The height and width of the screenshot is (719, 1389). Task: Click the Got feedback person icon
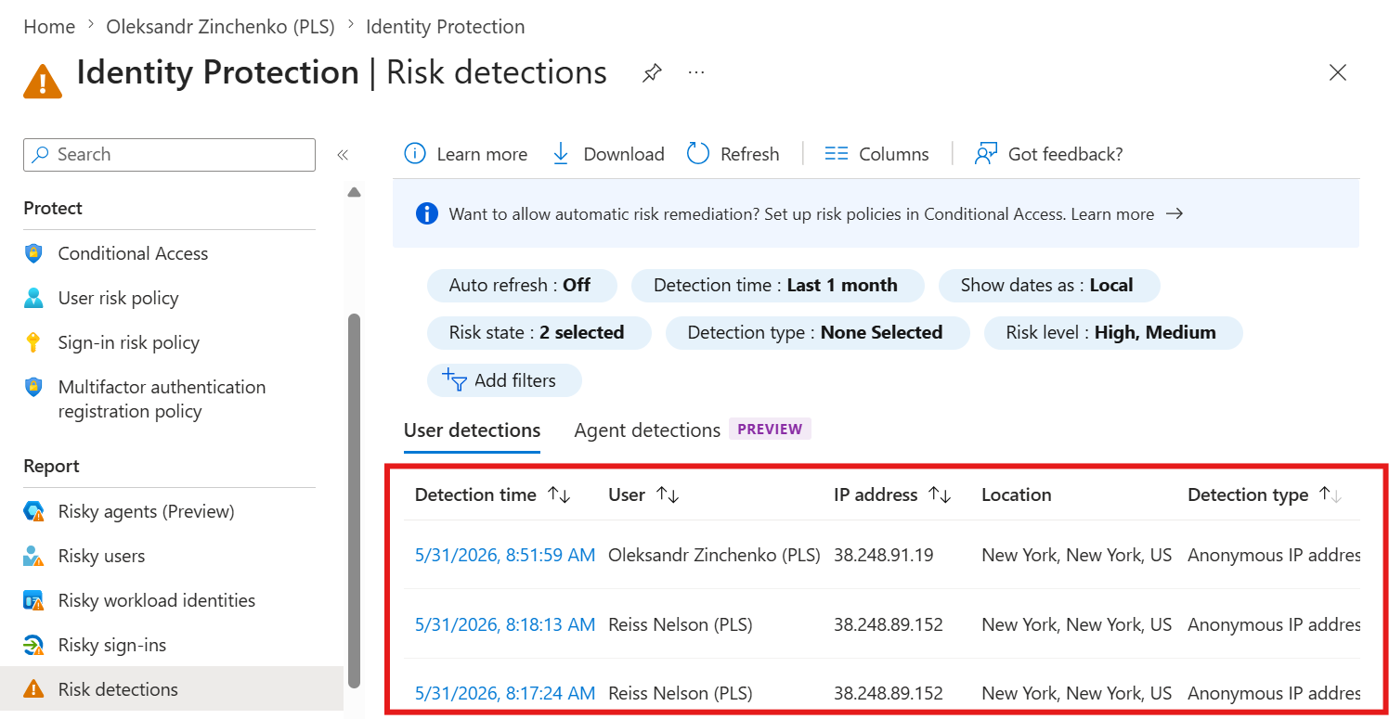986,154
